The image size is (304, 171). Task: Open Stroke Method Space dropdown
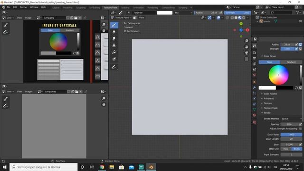(291, 119)
